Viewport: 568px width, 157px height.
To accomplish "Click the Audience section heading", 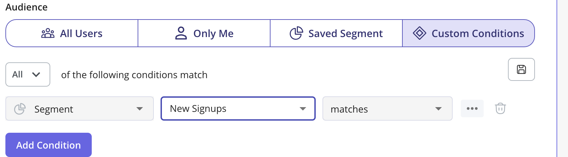I will pos(27,7).
